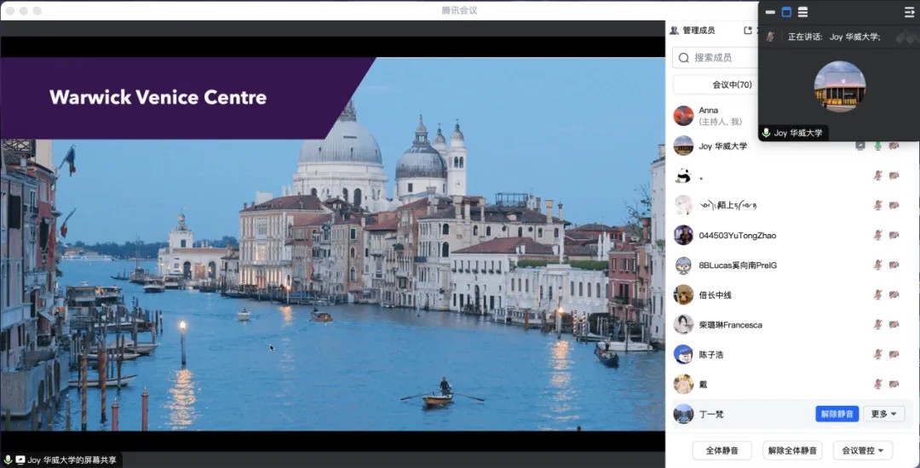Screen dimensions: 920x468
Task: Mute Joy 华威大学 via green microphone icon
Action: coord(877,146)
